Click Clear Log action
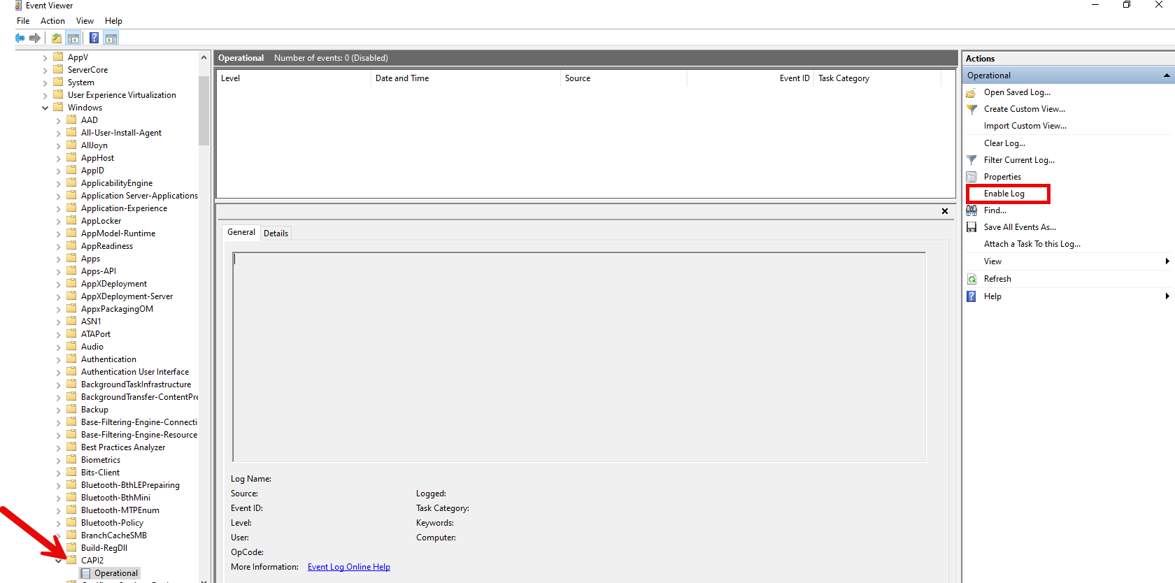This screenshot has width=1175, height=583. [x=1004, y=143]
